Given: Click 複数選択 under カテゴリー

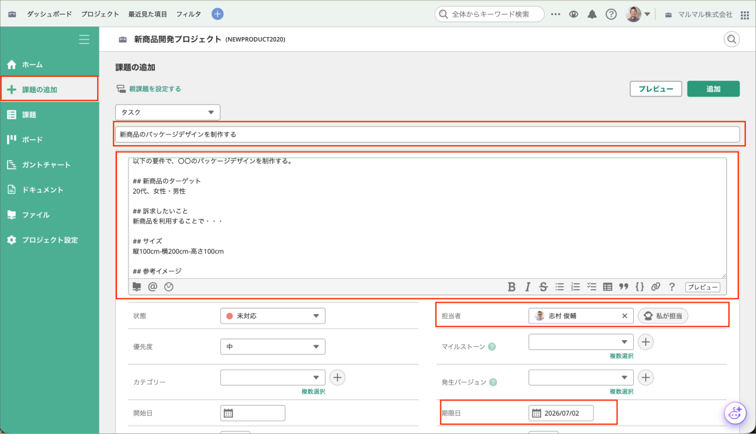Looking at the screenshot, I should pyautogui.click(x=313, y=392).
